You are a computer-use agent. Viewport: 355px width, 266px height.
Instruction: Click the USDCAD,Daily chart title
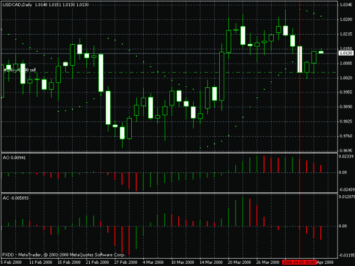17,5
